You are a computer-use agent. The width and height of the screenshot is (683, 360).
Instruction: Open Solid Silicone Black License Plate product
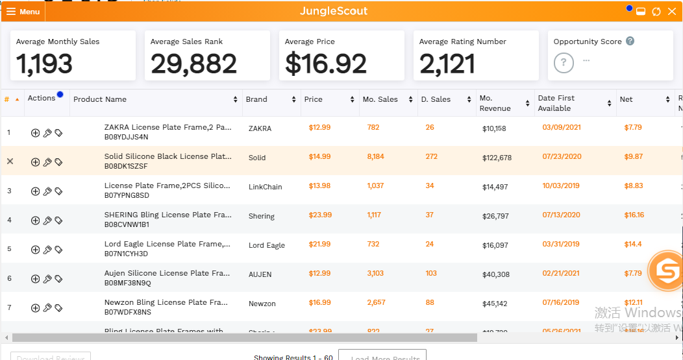click(168, 156)
